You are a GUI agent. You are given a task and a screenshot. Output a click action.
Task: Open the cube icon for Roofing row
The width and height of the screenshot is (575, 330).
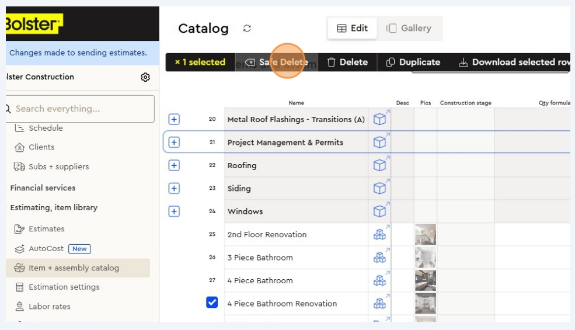click(379, 165)
